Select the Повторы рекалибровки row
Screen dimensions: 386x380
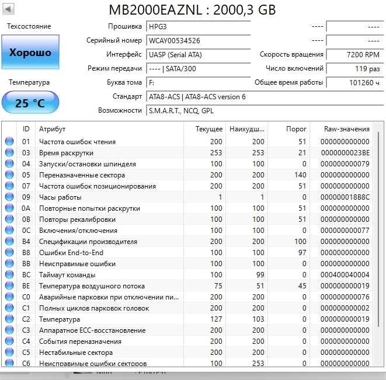pos(187,219)
